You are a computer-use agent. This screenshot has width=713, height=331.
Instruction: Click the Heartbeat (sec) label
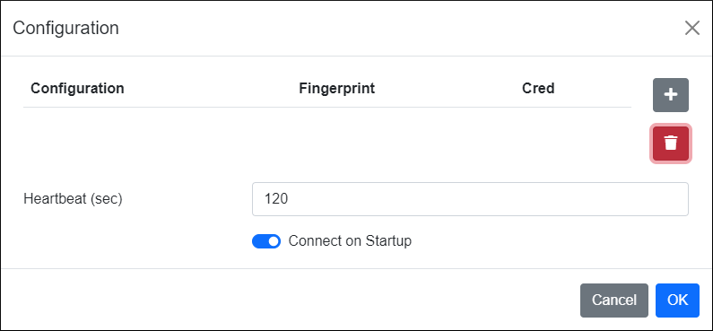point(73,199)
